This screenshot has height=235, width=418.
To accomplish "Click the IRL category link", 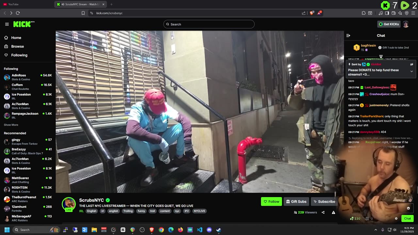I will 81,211.
